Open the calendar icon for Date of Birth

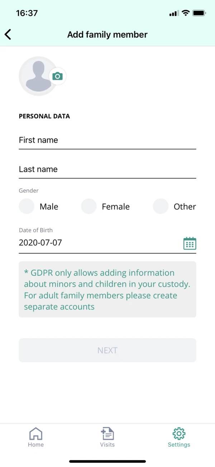[190, 243]
